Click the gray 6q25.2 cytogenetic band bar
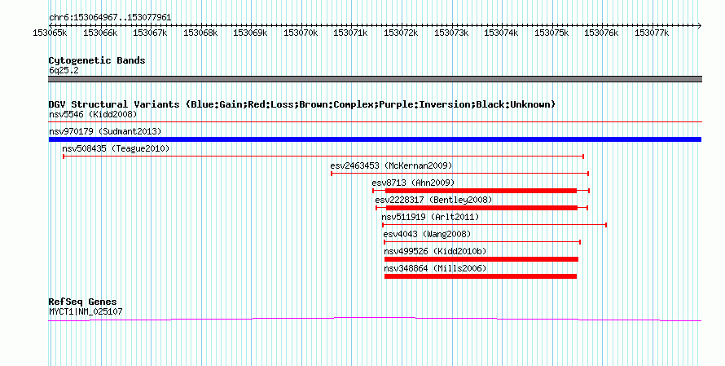 tap(375, 79)
